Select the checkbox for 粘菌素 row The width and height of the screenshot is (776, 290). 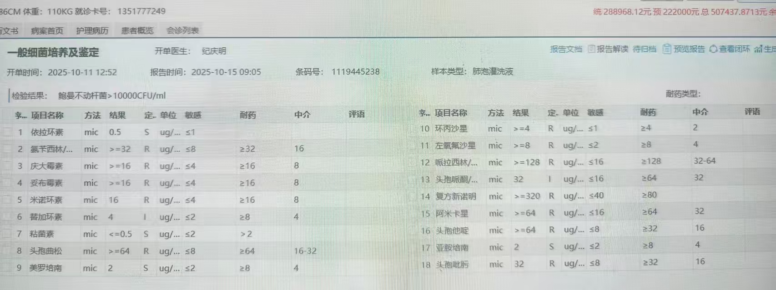7,234
